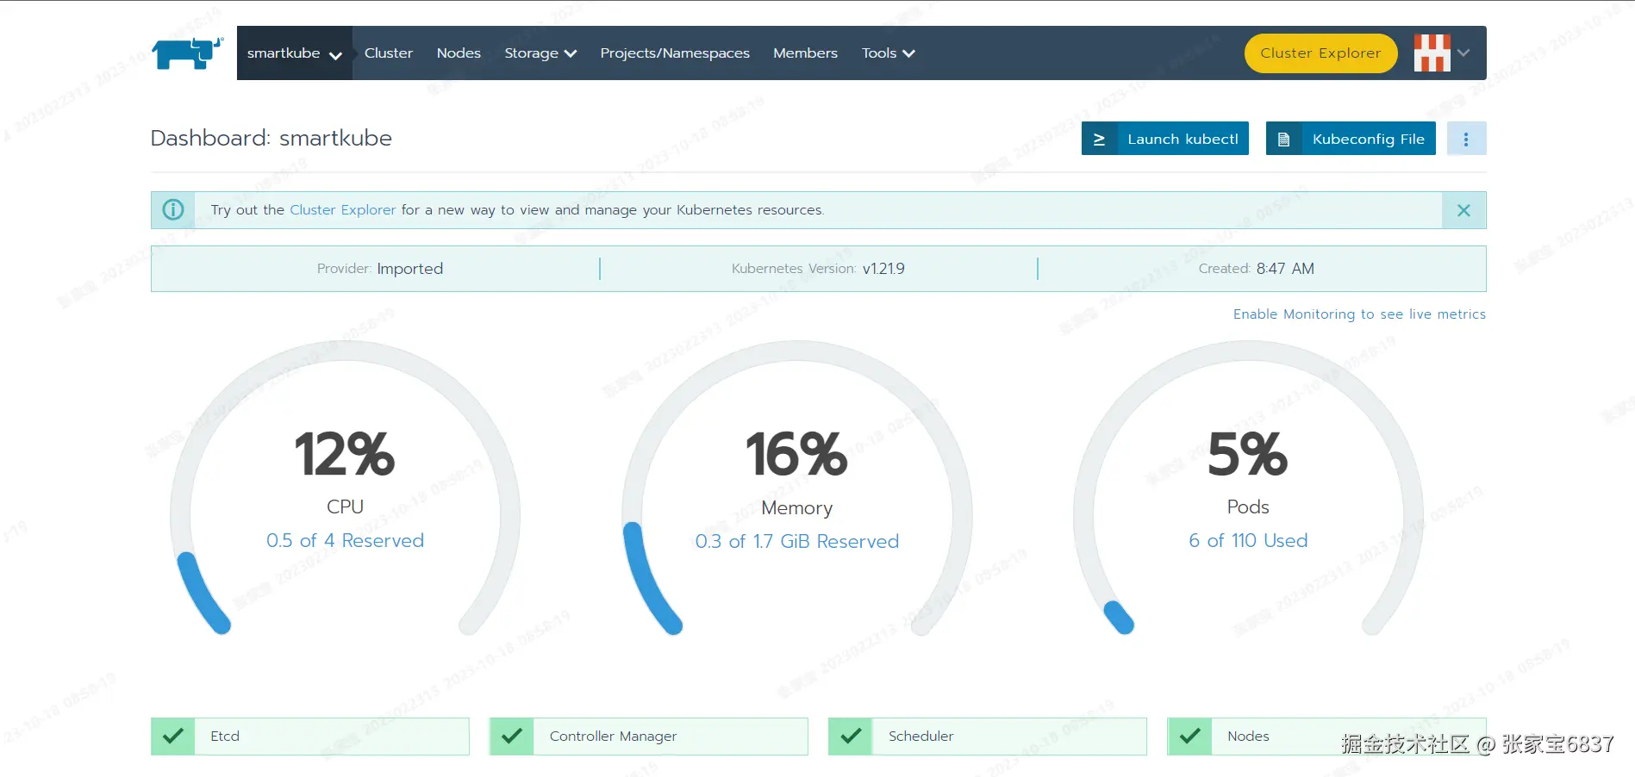Click the Kubernetes Version v1.21.9 text
The width and height of the screenshot is (1635, 777).
pyautogui.click(x=818, y=269)
